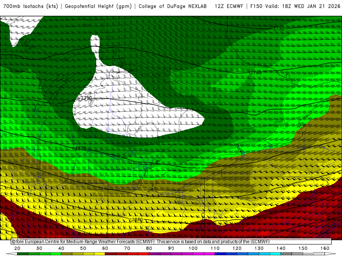The width and height of the screenshot is (342, 256).
Task: Click the 'Valid: 18Z WED JAN 21 2026' text
Action: (303, 6)
